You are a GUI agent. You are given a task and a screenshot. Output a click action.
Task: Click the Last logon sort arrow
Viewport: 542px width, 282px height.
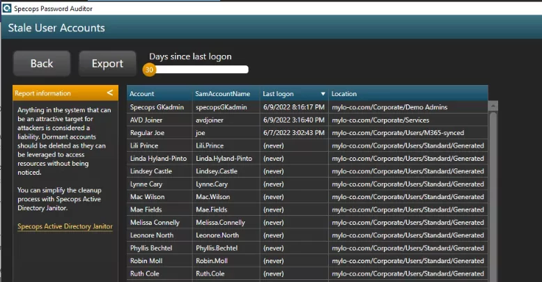pyautogui.click(x=323, y=94)
